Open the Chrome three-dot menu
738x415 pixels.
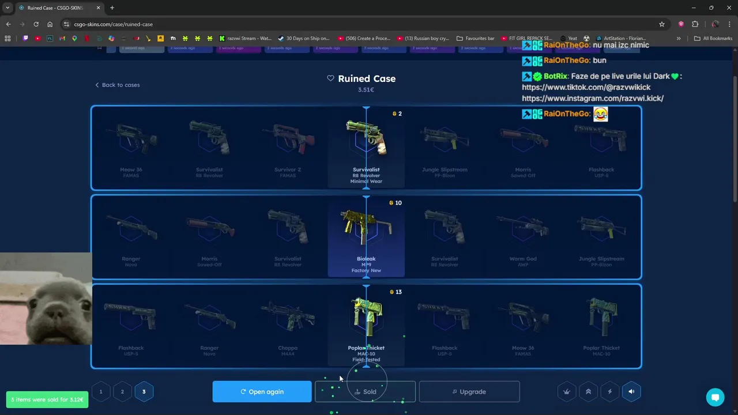(730, 24)
